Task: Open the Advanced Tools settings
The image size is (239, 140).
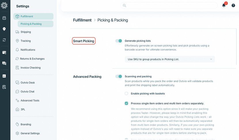Action: click(30, 101)
